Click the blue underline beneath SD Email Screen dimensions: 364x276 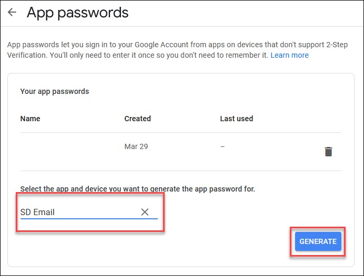pyautogui.click(x=88, y=218)
